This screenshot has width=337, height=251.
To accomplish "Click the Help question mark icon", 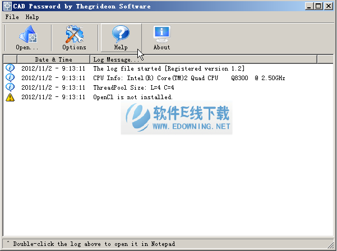I will point(121,34).
